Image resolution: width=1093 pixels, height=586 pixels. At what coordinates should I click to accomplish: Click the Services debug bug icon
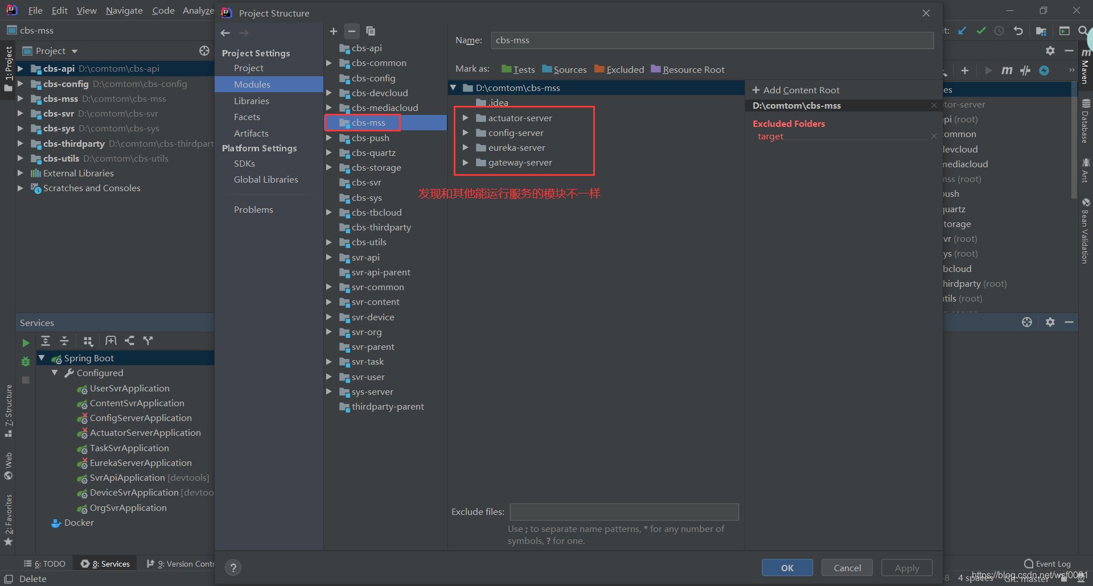26,361
